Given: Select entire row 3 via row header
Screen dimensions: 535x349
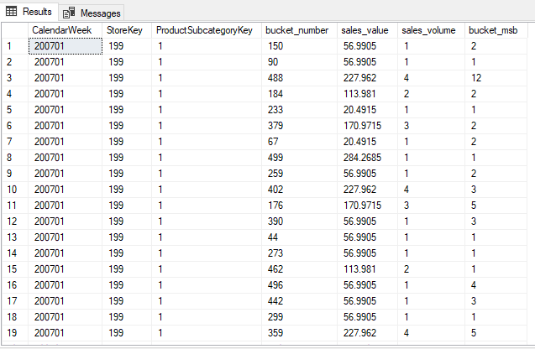Looking at the screenshot, I should tap(15, 78).
